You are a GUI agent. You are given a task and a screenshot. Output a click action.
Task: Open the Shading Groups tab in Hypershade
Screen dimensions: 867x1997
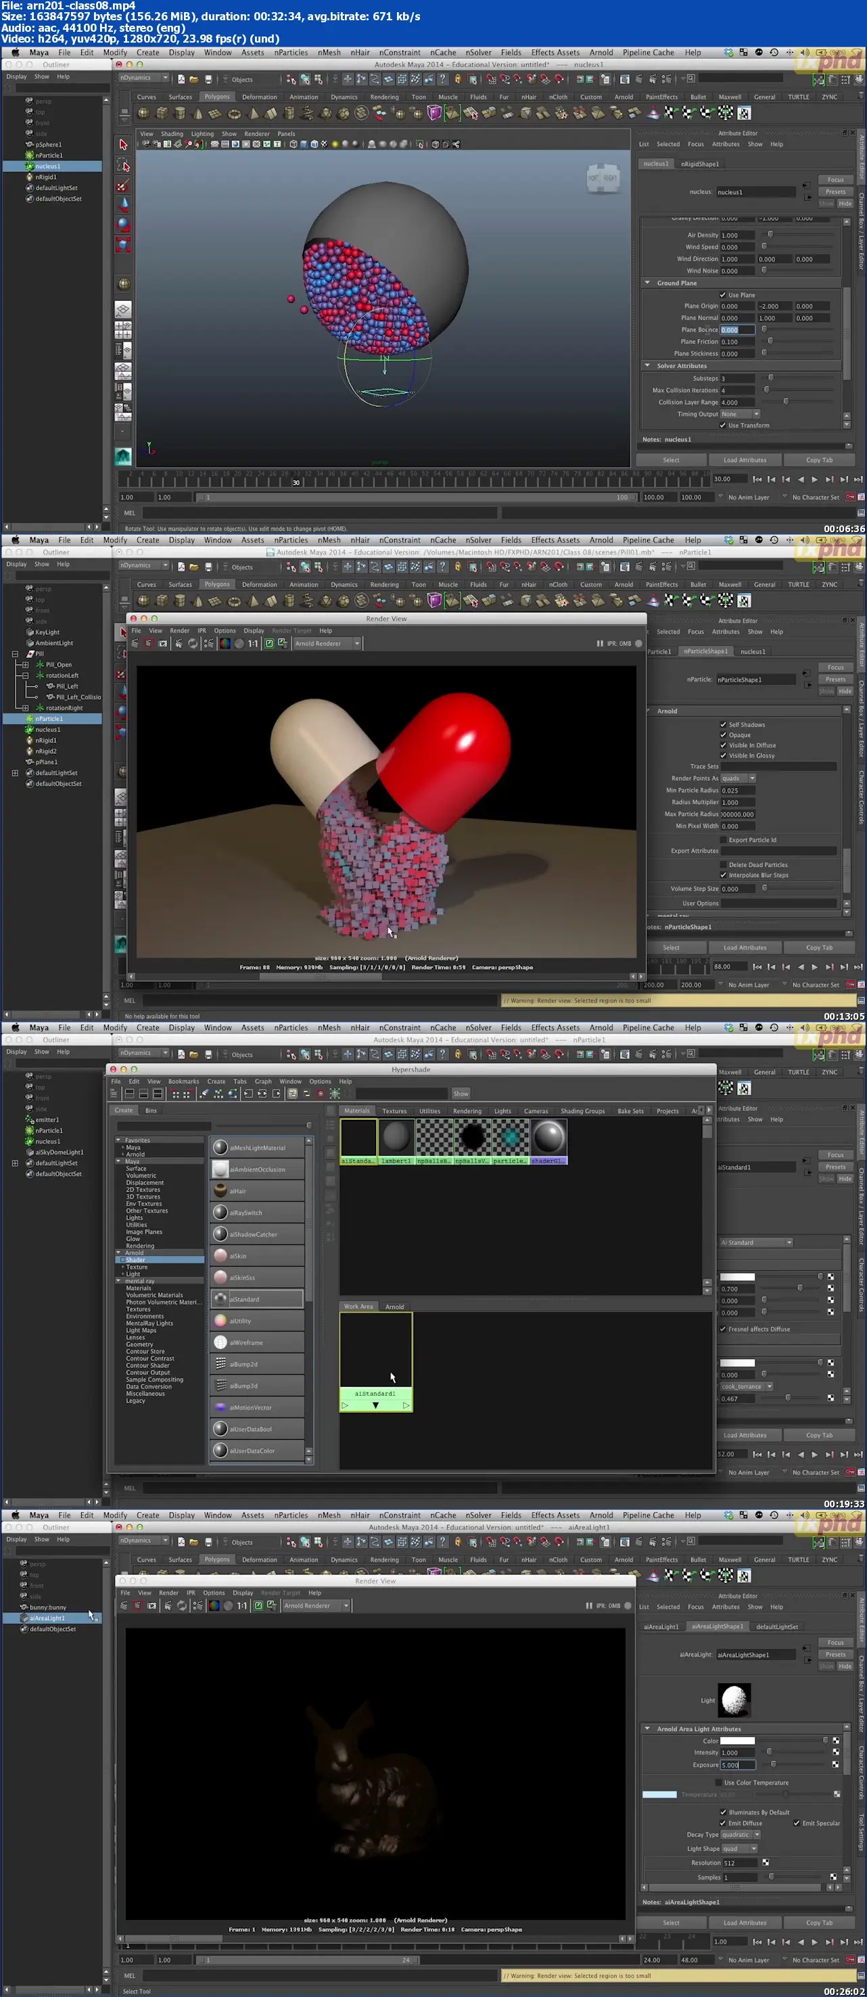click(x=582, y=1111)
